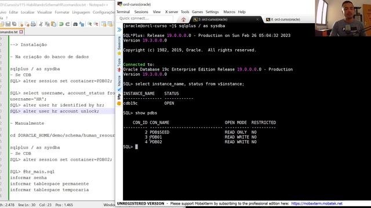Go to MobaXterm home tab icon
This screenshot has width=371, height=208.
183,20
